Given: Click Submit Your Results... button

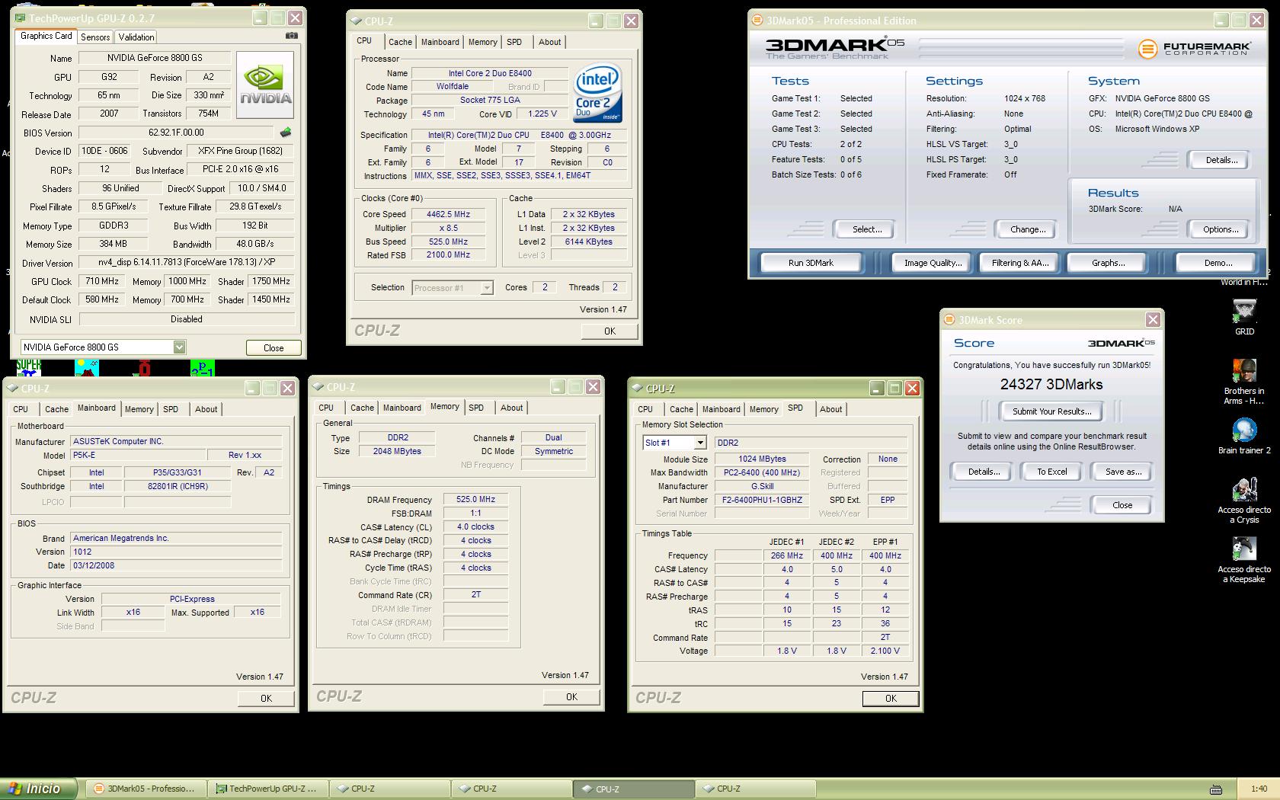Looking at the screenshot, I should 1051,411.
